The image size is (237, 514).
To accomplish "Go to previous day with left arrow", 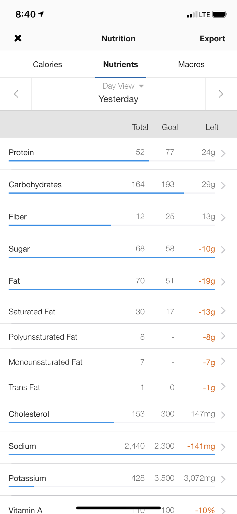I will (16, 94).
